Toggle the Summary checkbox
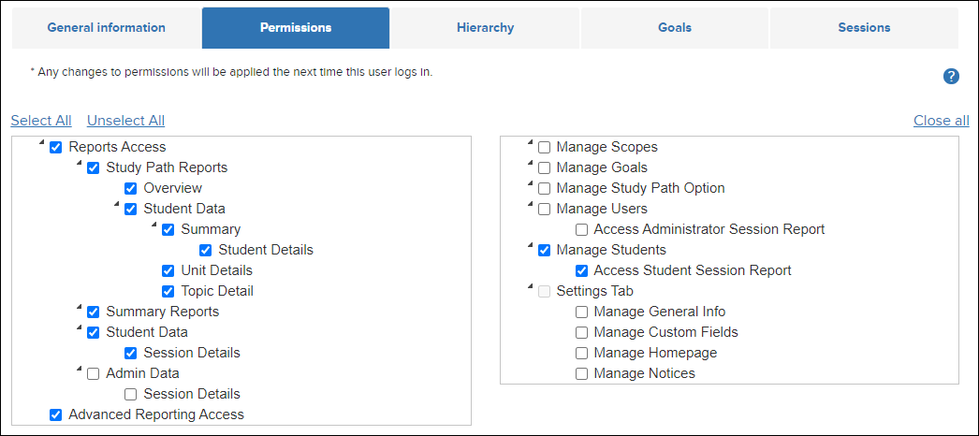 click(x=168, y=229)
